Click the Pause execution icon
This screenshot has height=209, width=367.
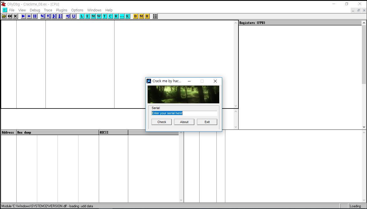click(35, 16)
